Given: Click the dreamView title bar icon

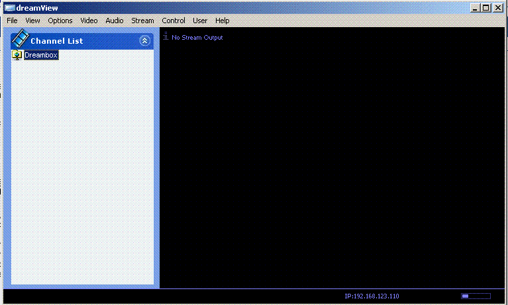Looking at the screenshot, I should (10, 8).
